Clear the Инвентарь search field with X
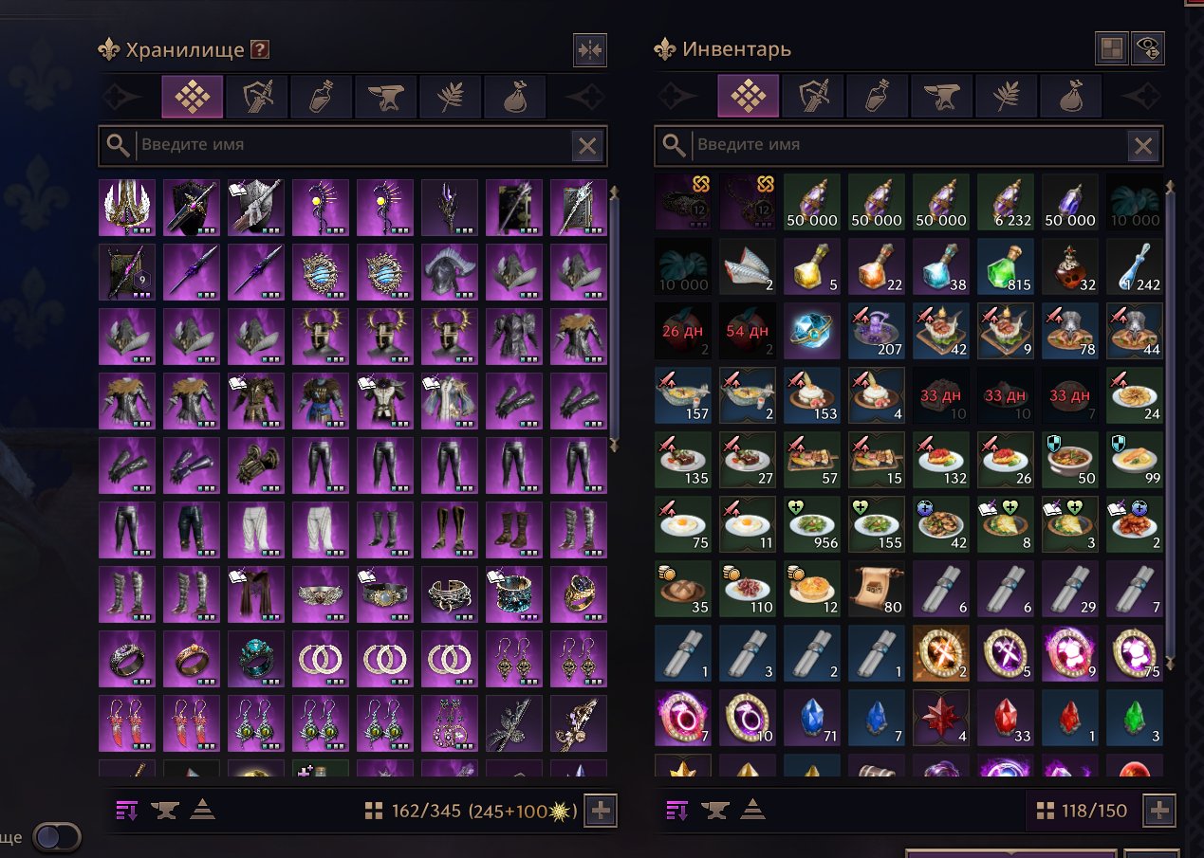Image resolution: width=1204 pixels, height=858 pixels. pos(1143,146)
